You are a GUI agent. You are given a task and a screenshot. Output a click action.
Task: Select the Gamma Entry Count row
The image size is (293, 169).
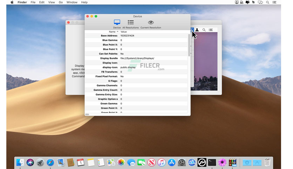136,90
